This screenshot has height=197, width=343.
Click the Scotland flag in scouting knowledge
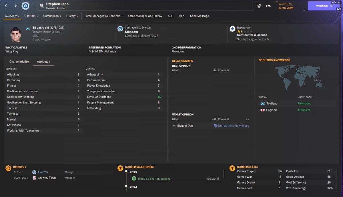coord(262,103)
